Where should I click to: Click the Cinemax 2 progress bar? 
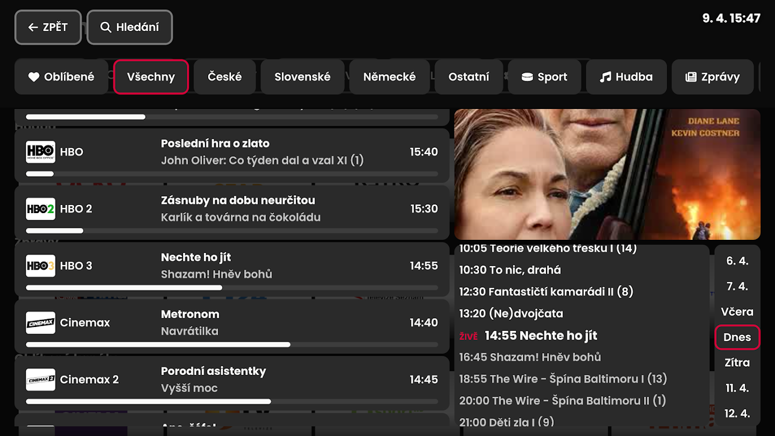click(232, 402)
